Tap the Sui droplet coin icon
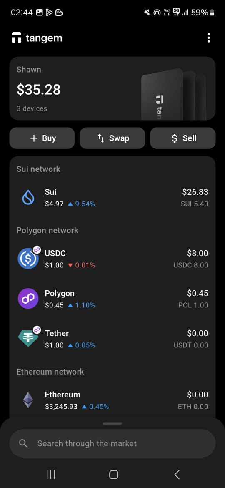Image resolution: width=225 pixels, height=488 pixels. (28, 198)
